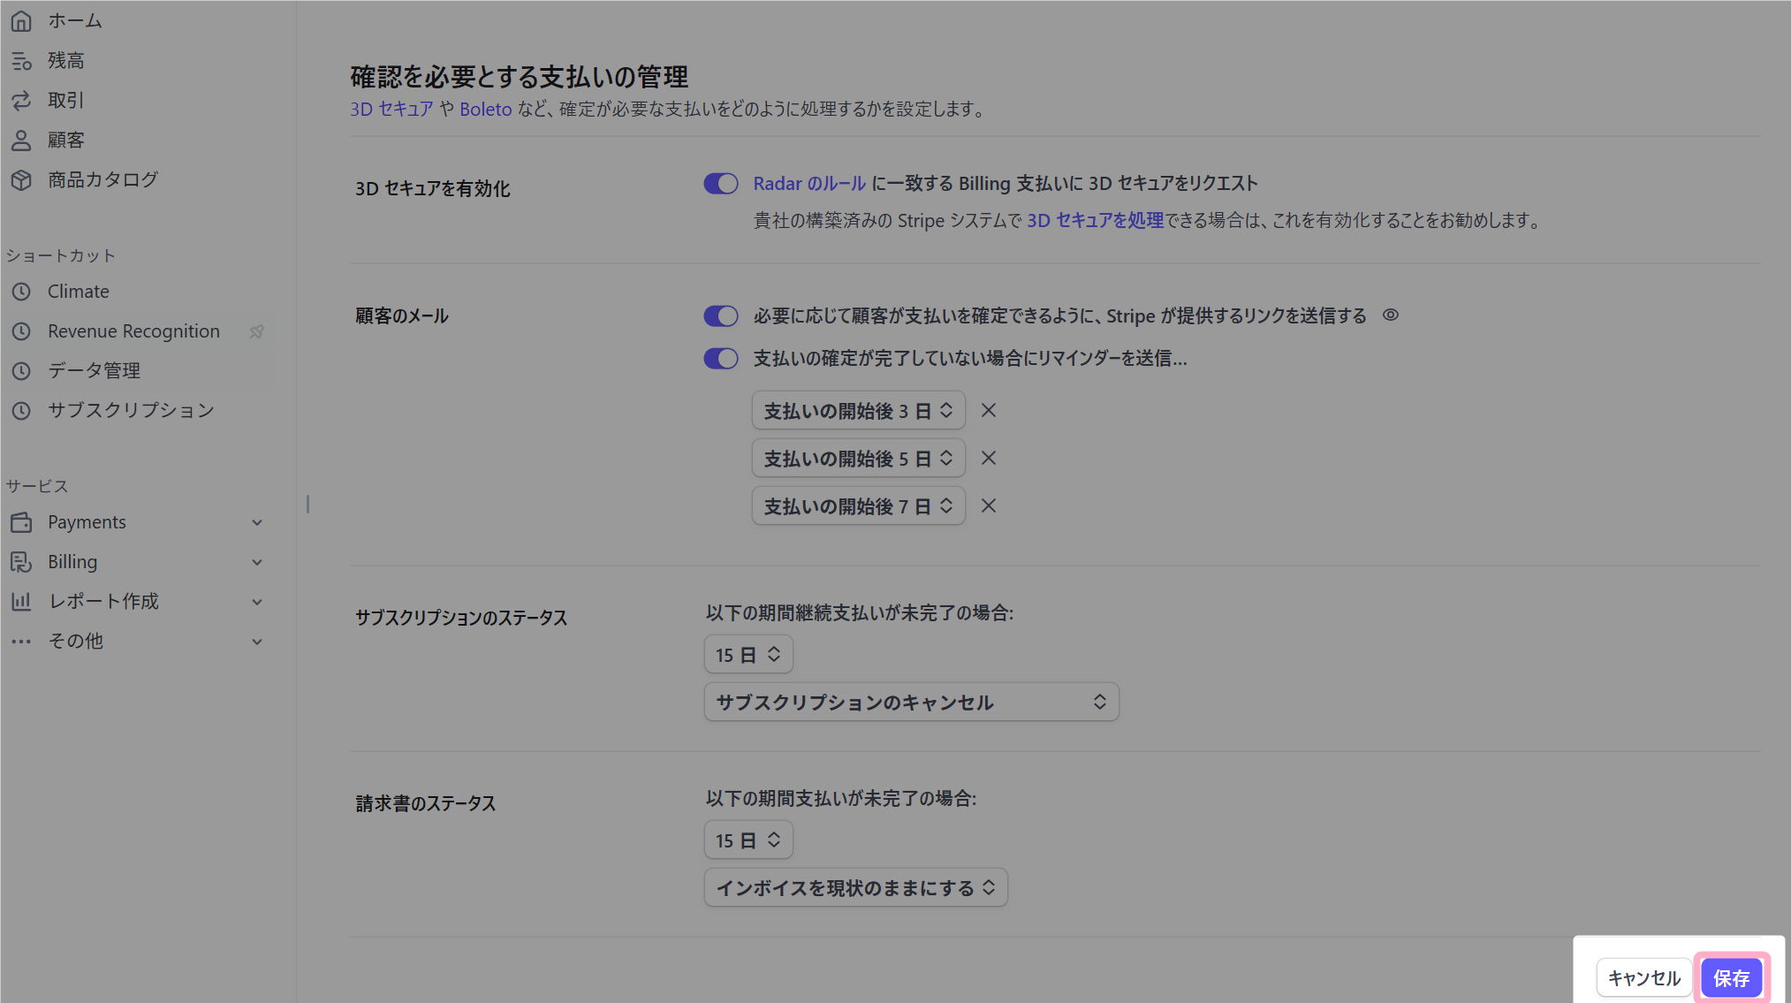1791x1003 pixels.
Task: Click 確認を必要とする支払いの管理 heading
Action: 519,77
